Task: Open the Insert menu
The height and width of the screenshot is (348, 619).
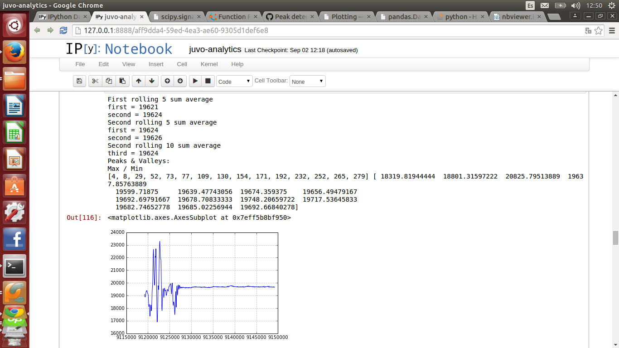Action: click(156, 64)
